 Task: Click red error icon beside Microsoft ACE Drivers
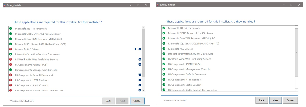[x=11, y=49]
